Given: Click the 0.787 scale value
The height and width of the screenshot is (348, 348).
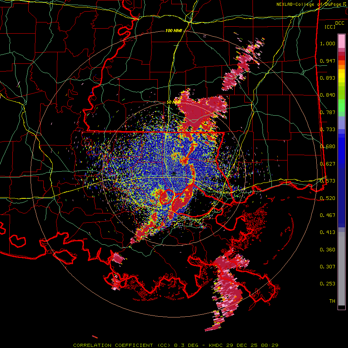Looking at the screenshot, I should (x=328, y=112).
